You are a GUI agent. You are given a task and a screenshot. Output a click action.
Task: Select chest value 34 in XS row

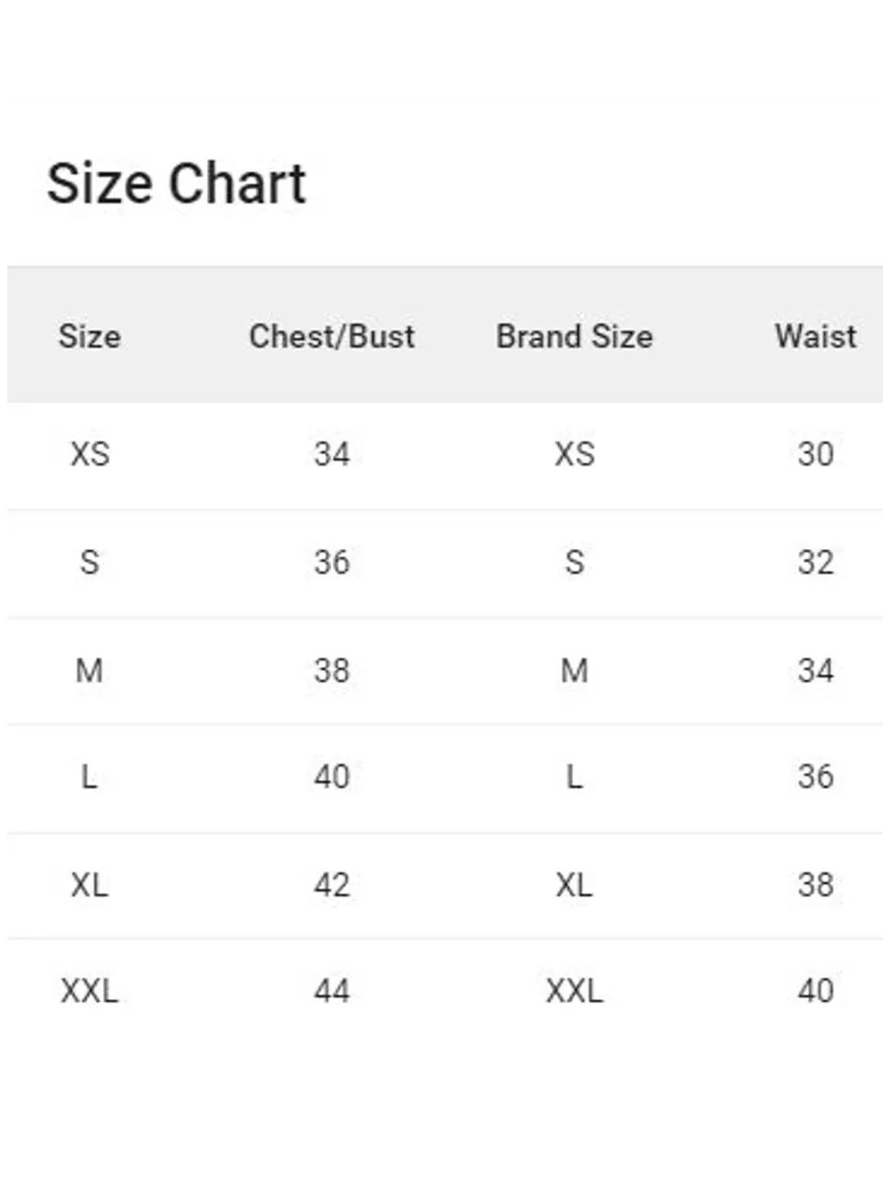click(331, 453)
